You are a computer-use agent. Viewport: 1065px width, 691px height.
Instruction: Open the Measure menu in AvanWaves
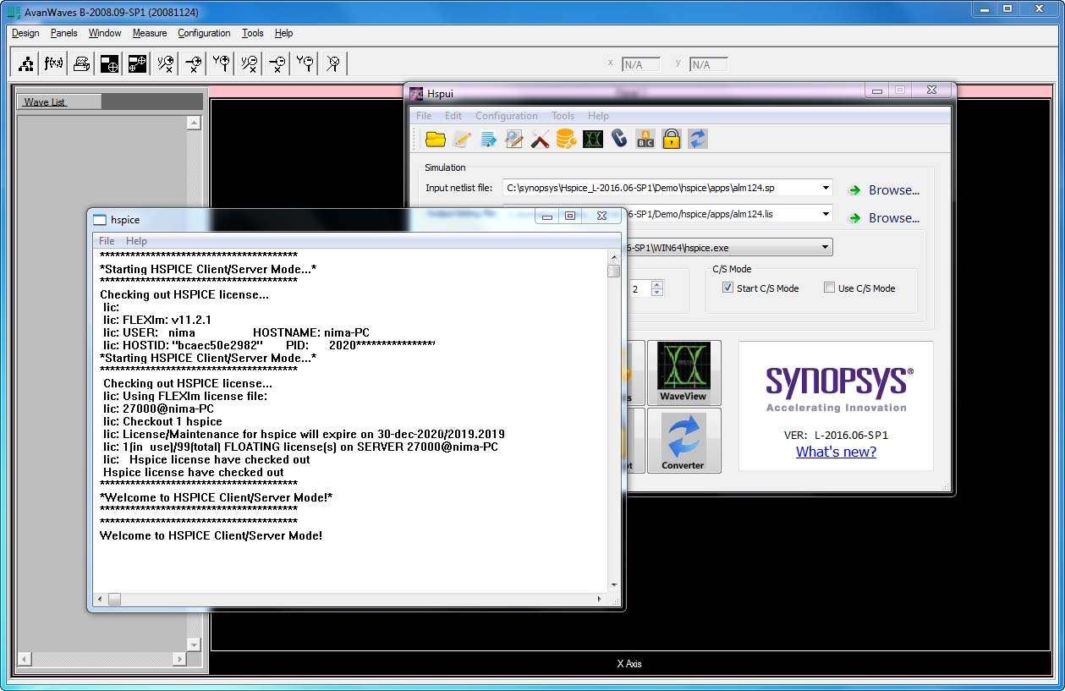[x=150, y=33]
